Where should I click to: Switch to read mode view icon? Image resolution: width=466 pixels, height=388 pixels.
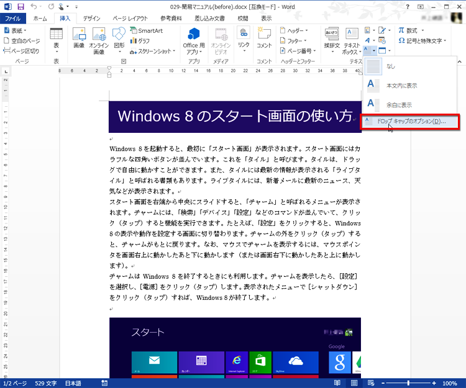[x=337, y=383]
